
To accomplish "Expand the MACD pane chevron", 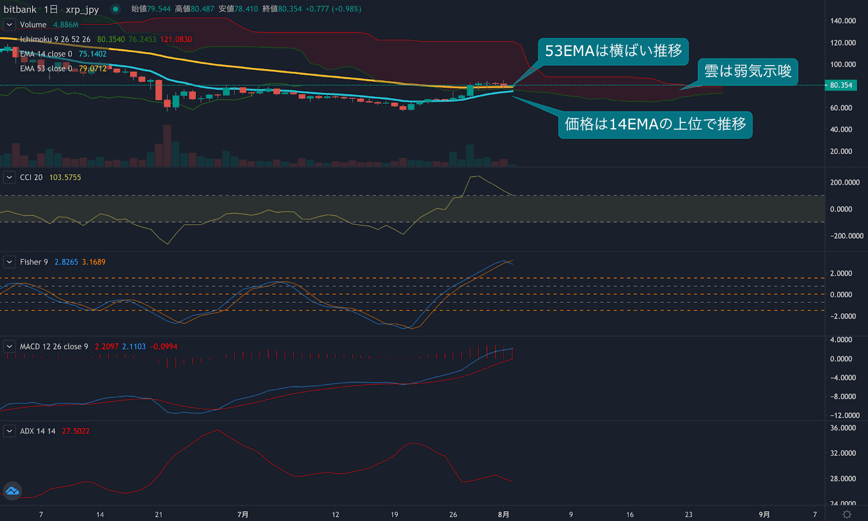I will click(x=9, y=346).
